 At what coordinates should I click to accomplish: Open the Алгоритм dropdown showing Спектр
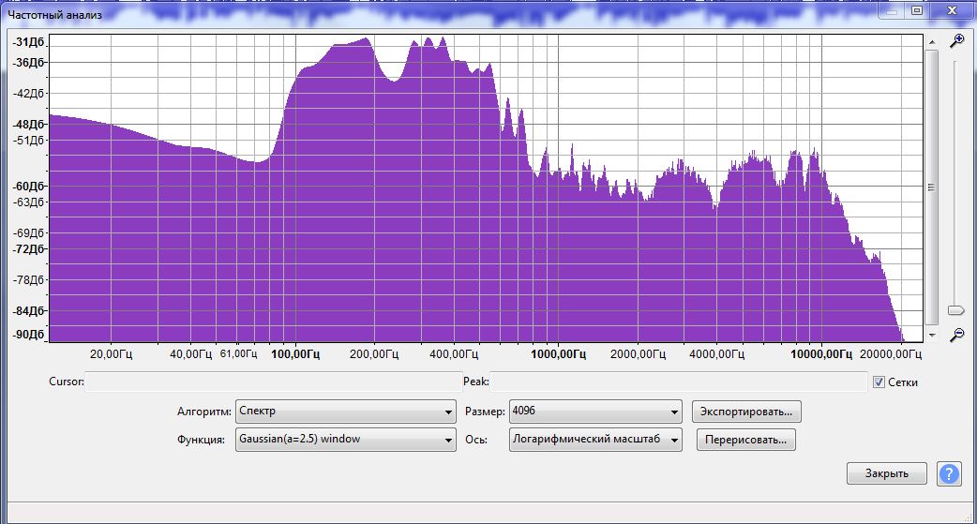(x=346, y=412)
